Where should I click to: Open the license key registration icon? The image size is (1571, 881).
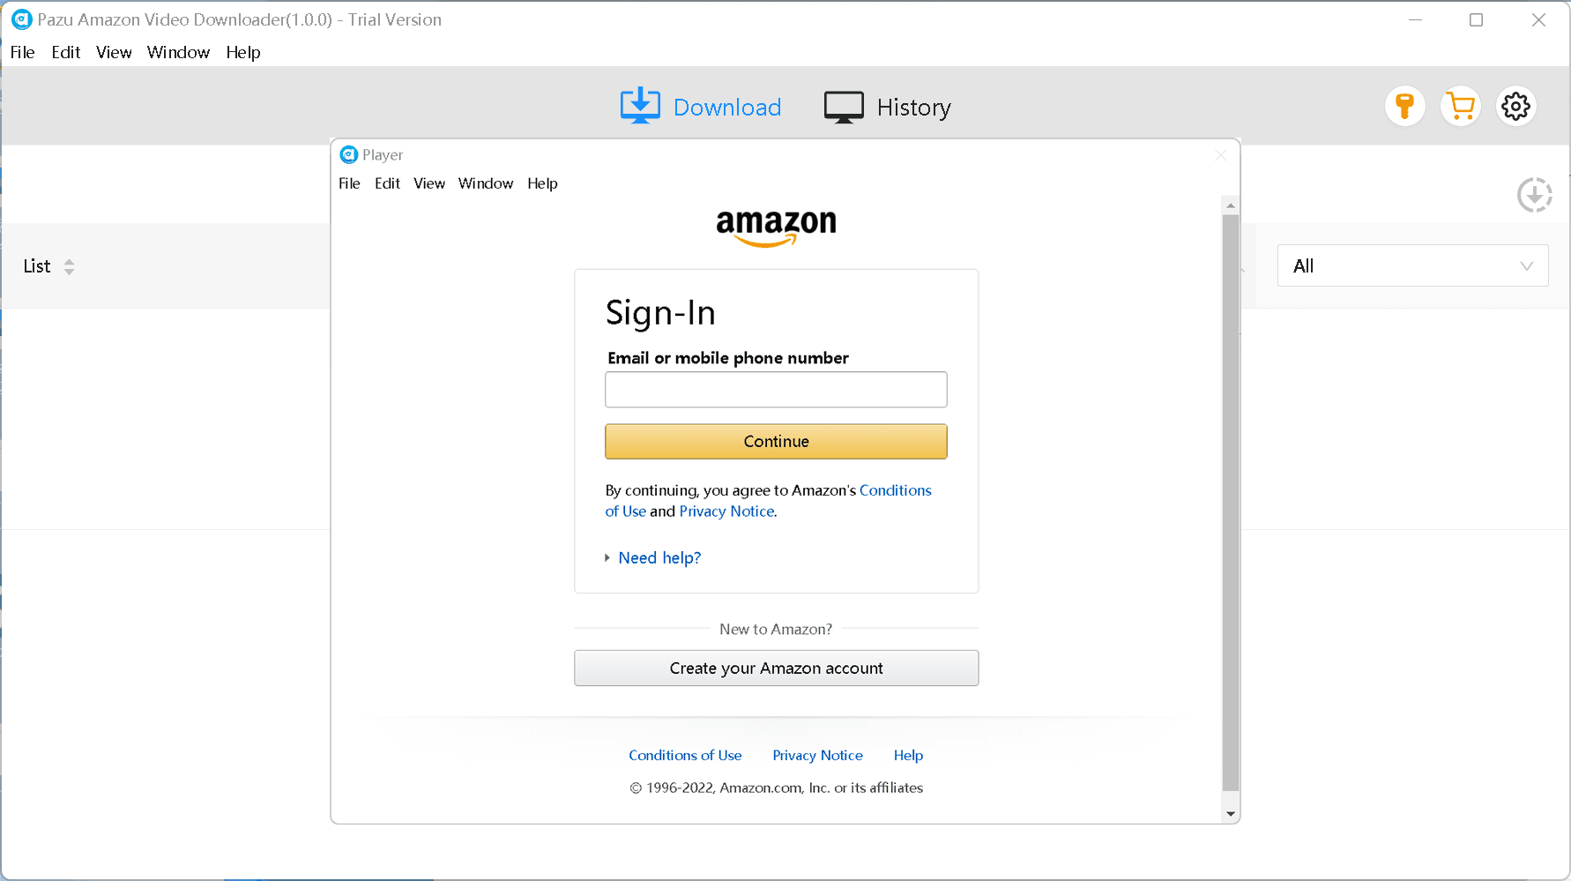pyautogui.click(x=1404, y=106)
